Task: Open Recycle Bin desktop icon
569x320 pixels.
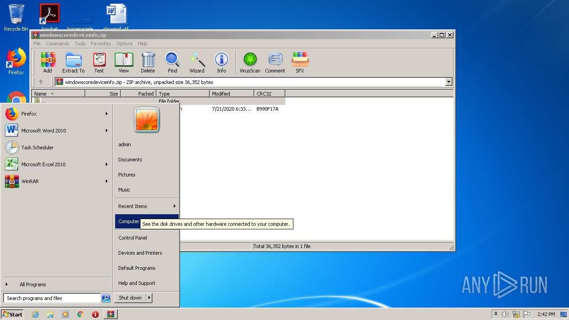Action: point(16,18)
